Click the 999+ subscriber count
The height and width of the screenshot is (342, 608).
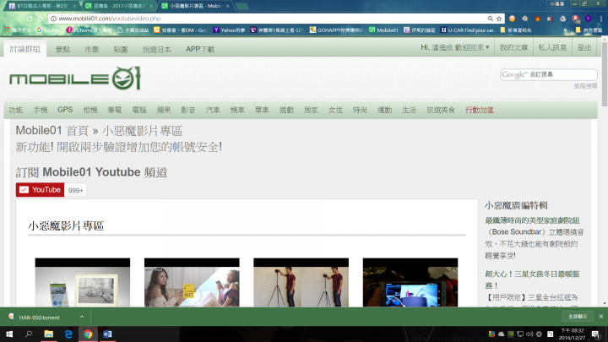click(x=76, y=190)
